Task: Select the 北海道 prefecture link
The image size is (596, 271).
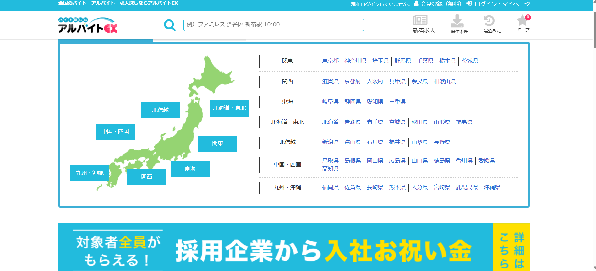Action: [x=330, y=122]
